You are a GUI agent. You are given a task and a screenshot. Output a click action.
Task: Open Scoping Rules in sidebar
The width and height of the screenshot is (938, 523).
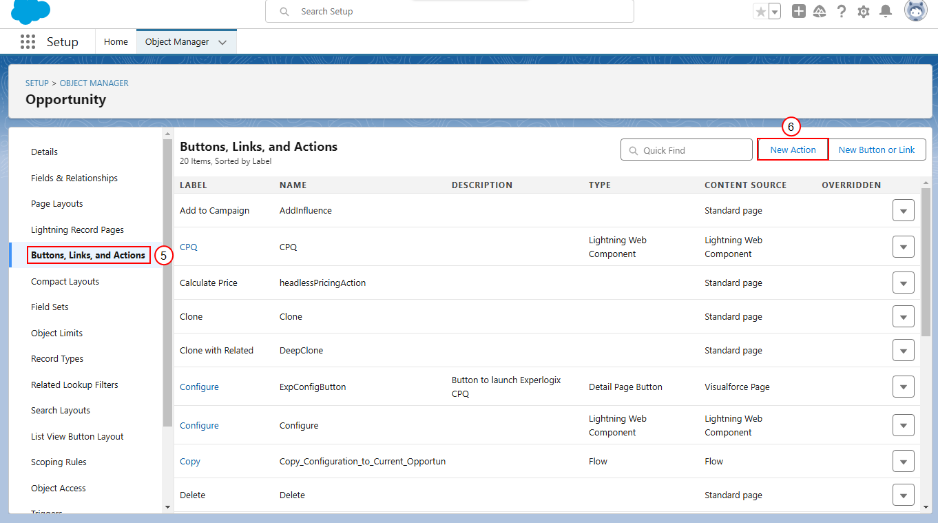click(59, 462)
